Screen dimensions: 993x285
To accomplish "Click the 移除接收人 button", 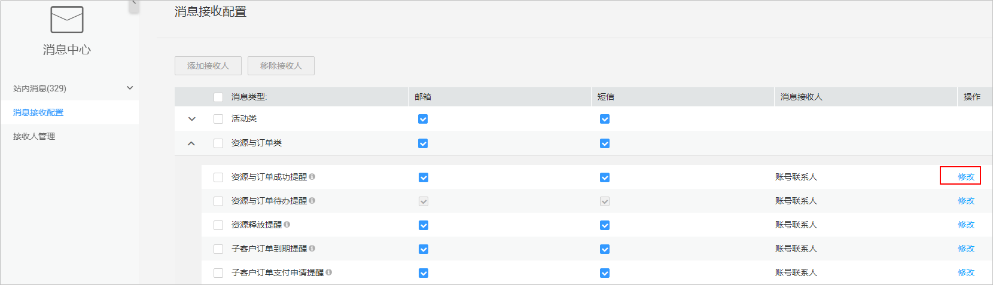I will click(x=281, y=66).
